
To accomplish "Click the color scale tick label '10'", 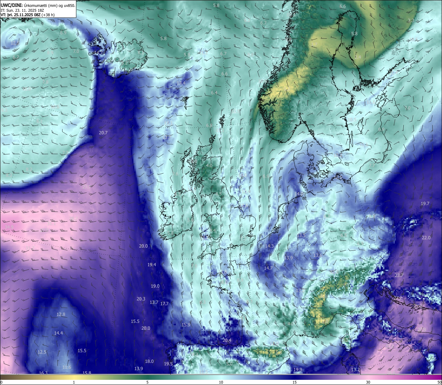I will (x=221, y=382).
